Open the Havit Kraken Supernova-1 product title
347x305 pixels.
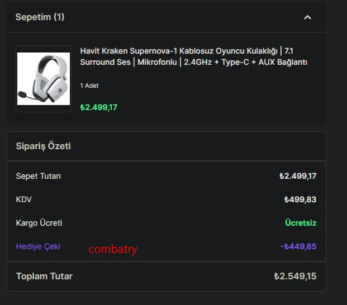(x=193, y=56)
